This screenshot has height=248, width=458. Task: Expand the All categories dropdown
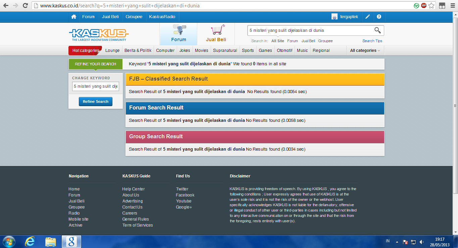365,51
